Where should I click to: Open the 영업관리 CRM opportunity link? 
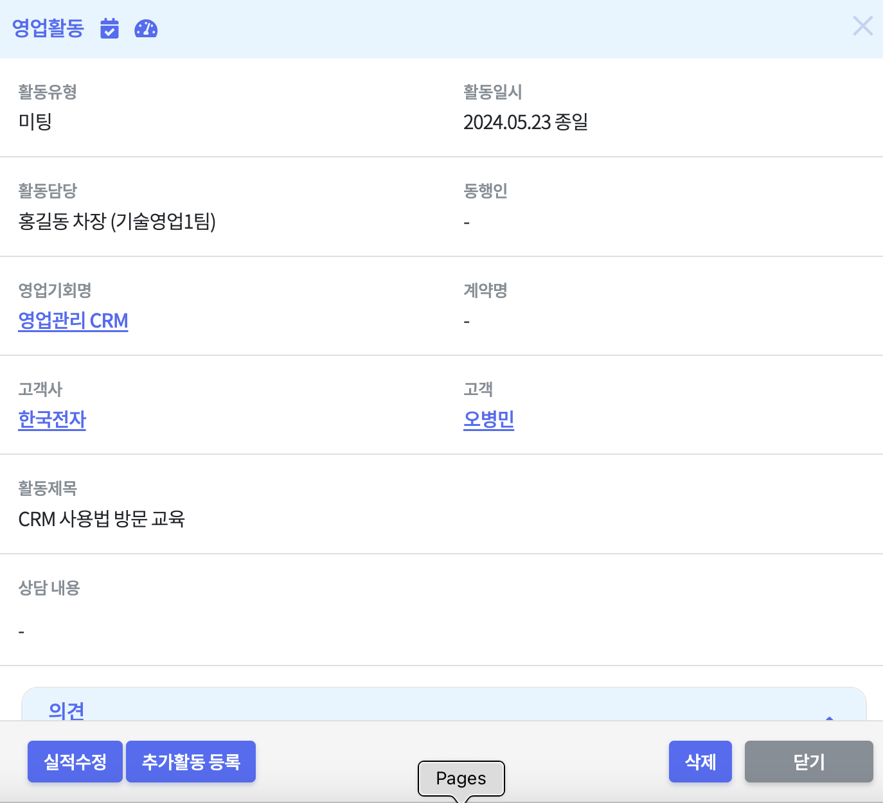(x=73, y=321)
